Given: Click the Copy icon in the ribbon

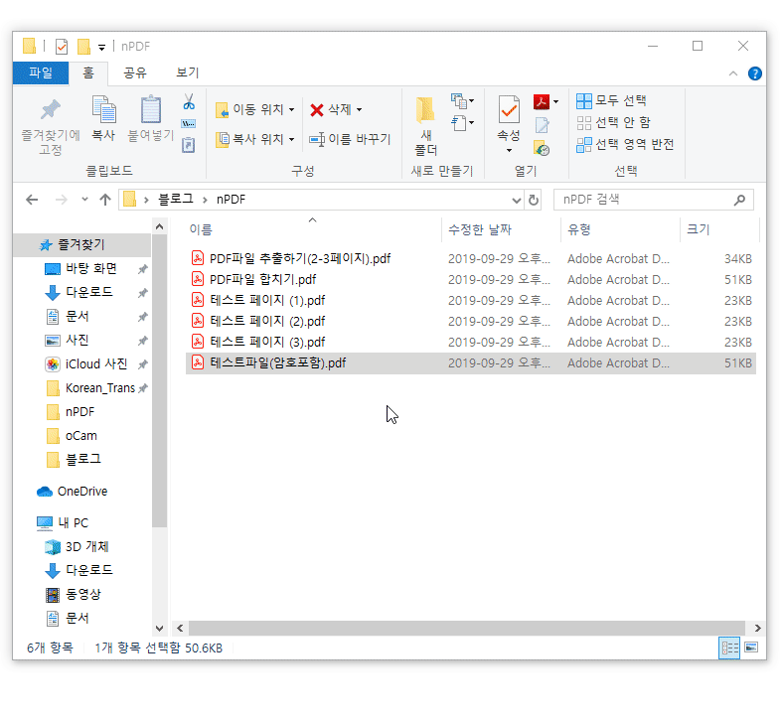Looking at the screenshot, I should 104,110.
